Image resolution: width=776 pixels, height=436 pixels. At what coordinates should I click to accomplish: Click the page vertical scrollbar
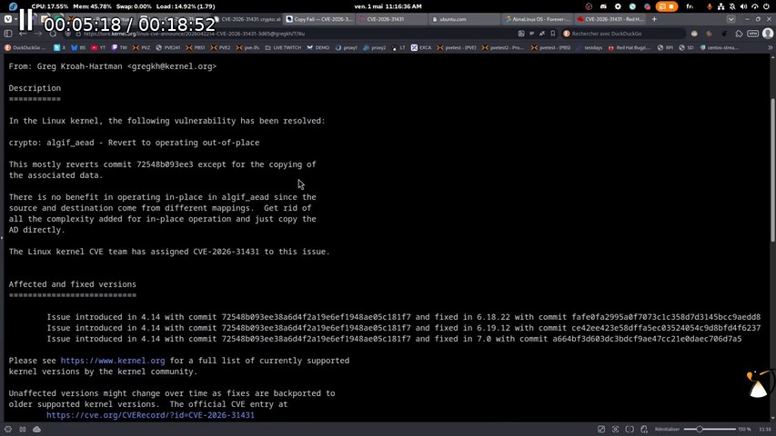[772, 171]
